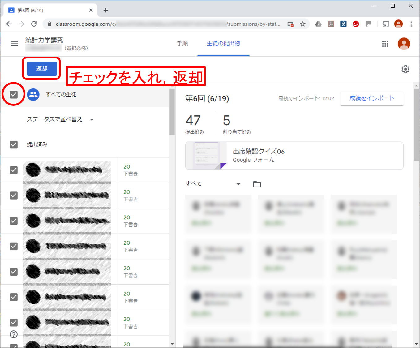This screenshot has width=420, height=348.
Task: Click the すべての生徒 group icon
Action: tap(33, 95)
